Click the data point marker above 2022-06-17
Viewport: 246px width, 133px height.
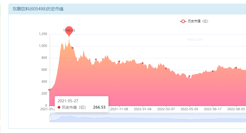pos(213,71)
